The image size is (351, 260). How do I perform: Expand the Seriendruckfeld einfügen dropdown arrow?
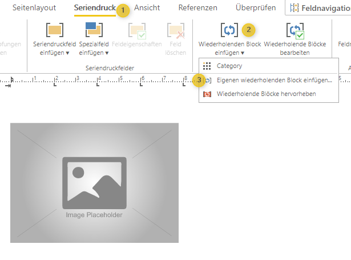click(x=68, y=53)
